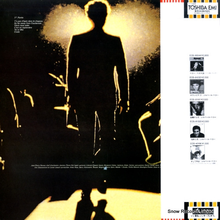Click catalog number EOS-90044 ¥2,800
This screenshot has width=220, height=220.
pyautogui.click(x=199, y=55)
